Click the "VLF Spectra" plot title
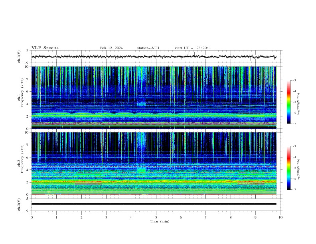Screen dimensions: 316x244 point(45,48)
